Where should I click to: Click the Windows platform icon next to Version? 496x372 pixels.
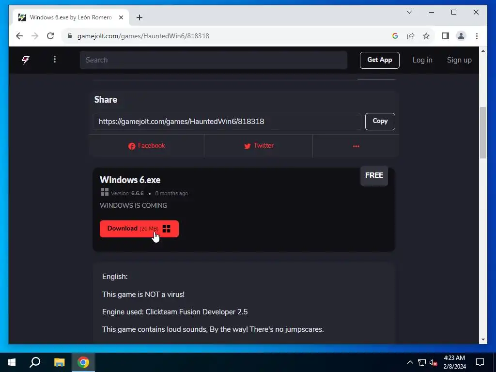pyautogui.click(x=105, y=192)
